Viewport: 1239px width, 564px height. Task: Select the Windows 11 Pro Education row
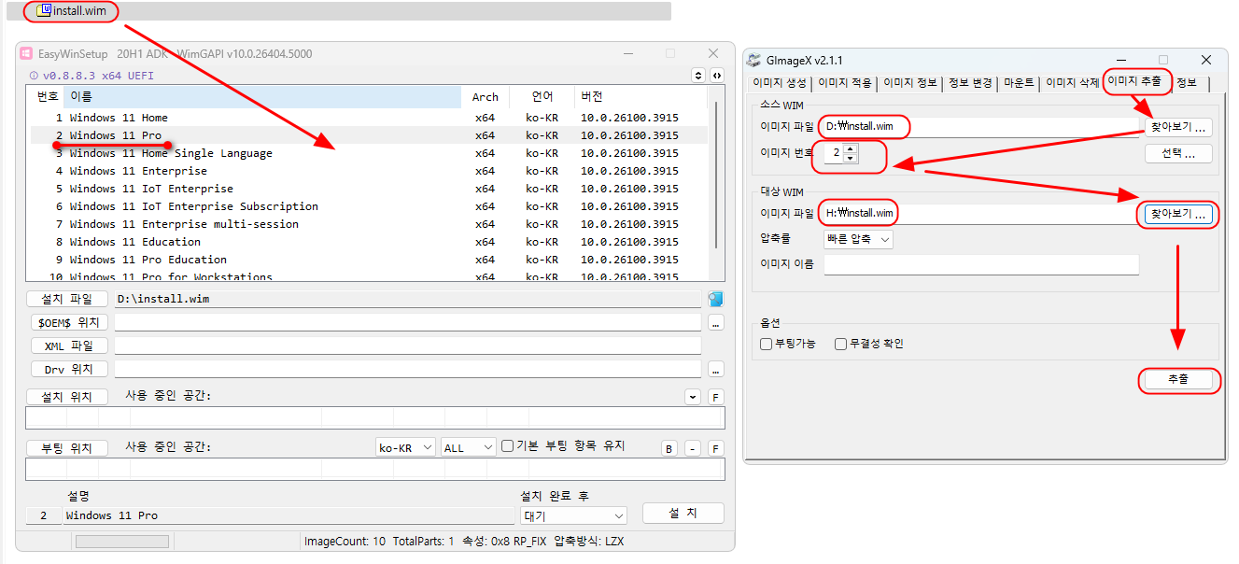(369, 260)
